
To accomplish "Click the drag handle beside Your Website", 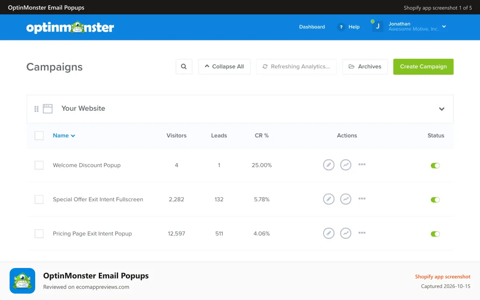I will pos(36,109).
